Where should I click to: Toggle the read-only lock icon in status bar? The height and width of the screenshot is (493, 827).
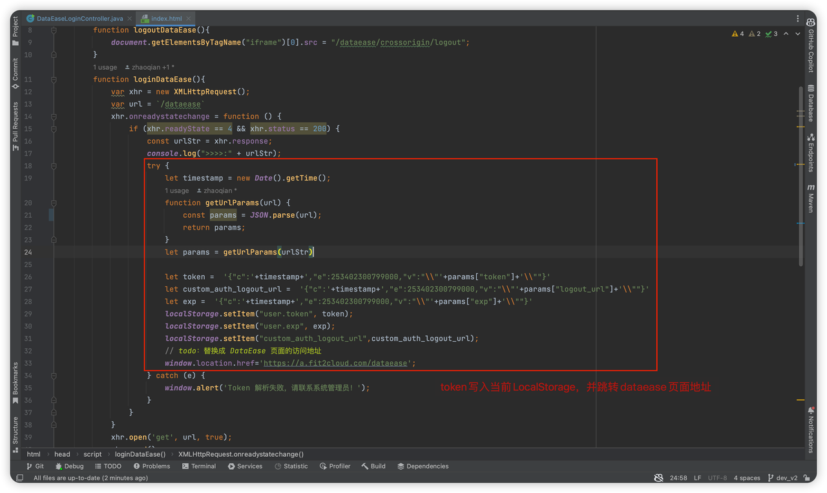point(807,478)
